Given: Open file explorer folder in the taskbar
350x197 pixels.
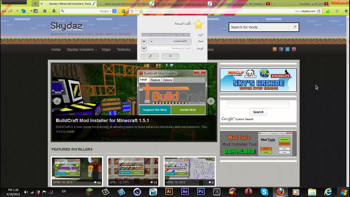Looking at the screenshot, I should (x=312, y=192).
